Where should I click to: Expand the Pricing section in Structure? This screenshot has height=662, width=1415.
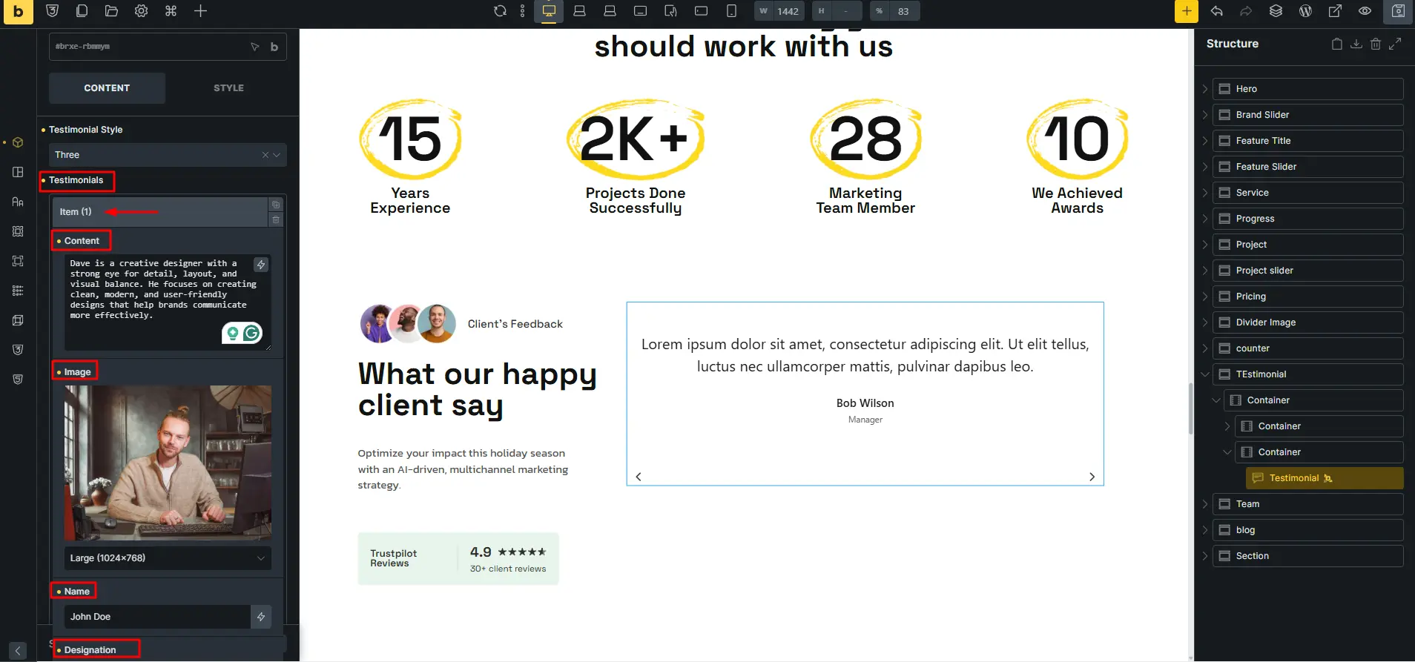click(1205, 297)
